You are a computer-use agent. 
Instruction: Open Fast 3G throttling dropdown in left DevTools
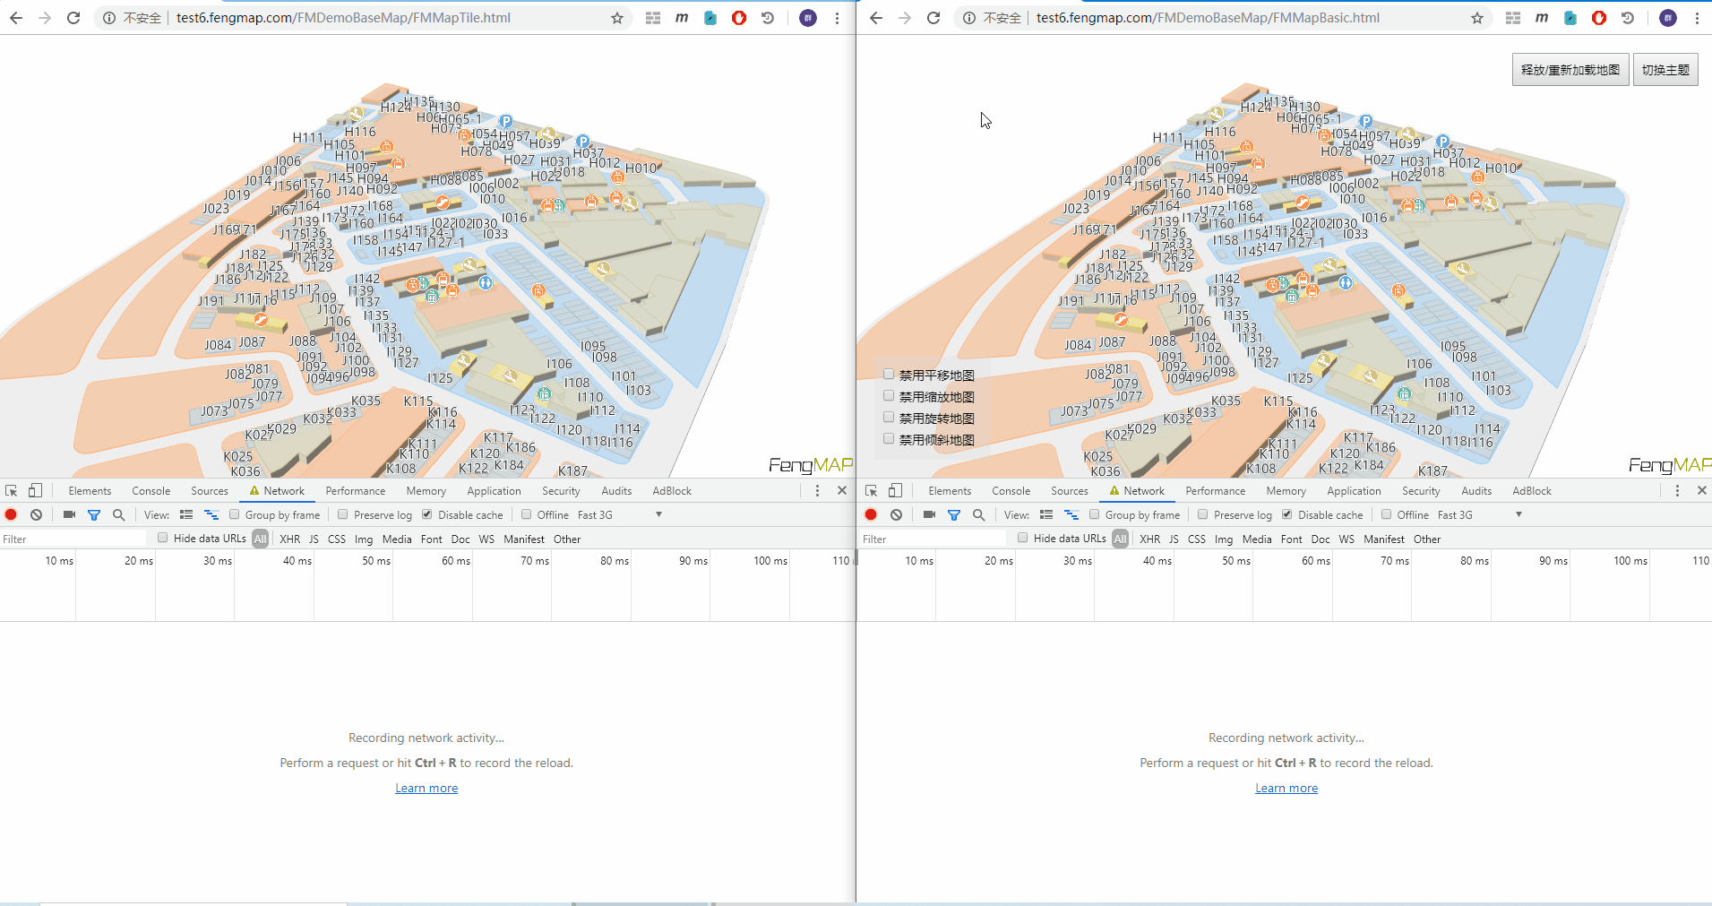(x=618, y=514)
